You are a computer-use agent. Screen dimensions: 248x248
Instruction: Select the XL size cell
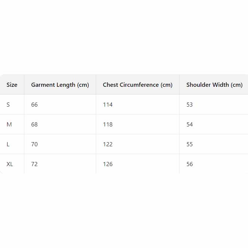point(10,164)
